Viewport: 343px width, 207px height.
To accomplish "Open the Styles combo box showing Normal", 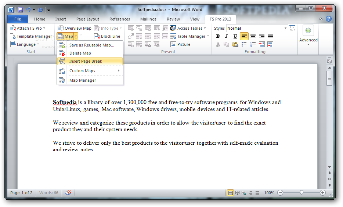I will pyautogui.click(x=257, y=28).
